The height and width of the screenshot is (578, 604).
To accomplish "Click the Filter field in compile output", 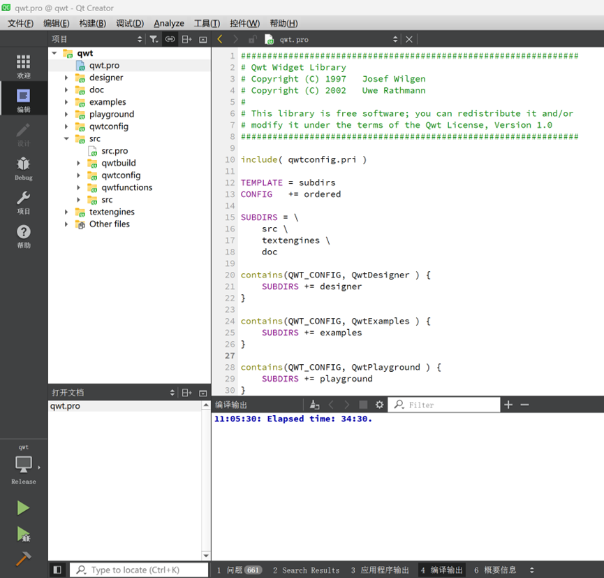I will tap(450, 405).
